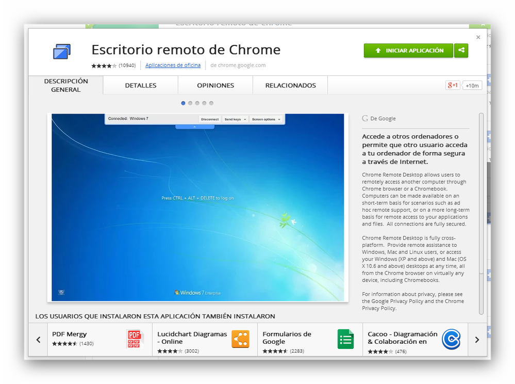Go back in the carousel with the left arrow
The image size is (515, 384).
coord(38,340)
